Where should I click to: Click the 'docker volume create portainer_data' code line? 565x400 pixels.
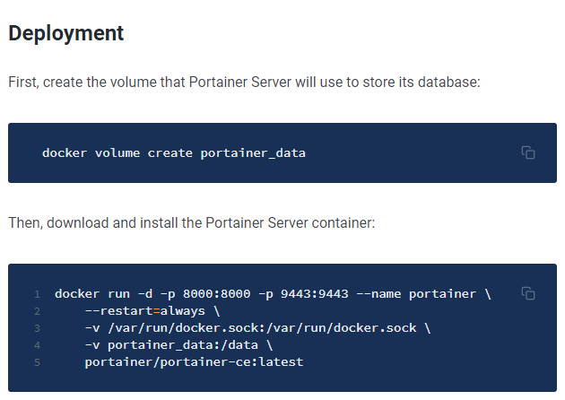[x=174, y=153]
